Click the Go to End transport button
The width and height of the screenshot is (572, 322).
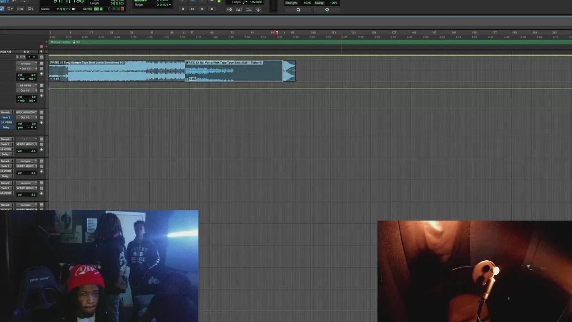click(x=212, y=9)
